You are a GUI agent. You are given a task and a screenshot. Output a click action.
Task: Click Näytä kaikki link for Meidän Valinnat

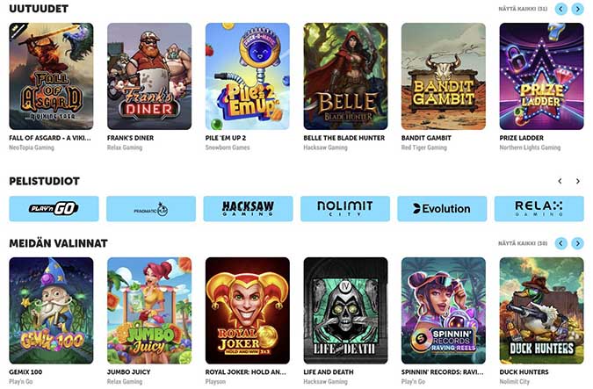click(x=523, y=243)
